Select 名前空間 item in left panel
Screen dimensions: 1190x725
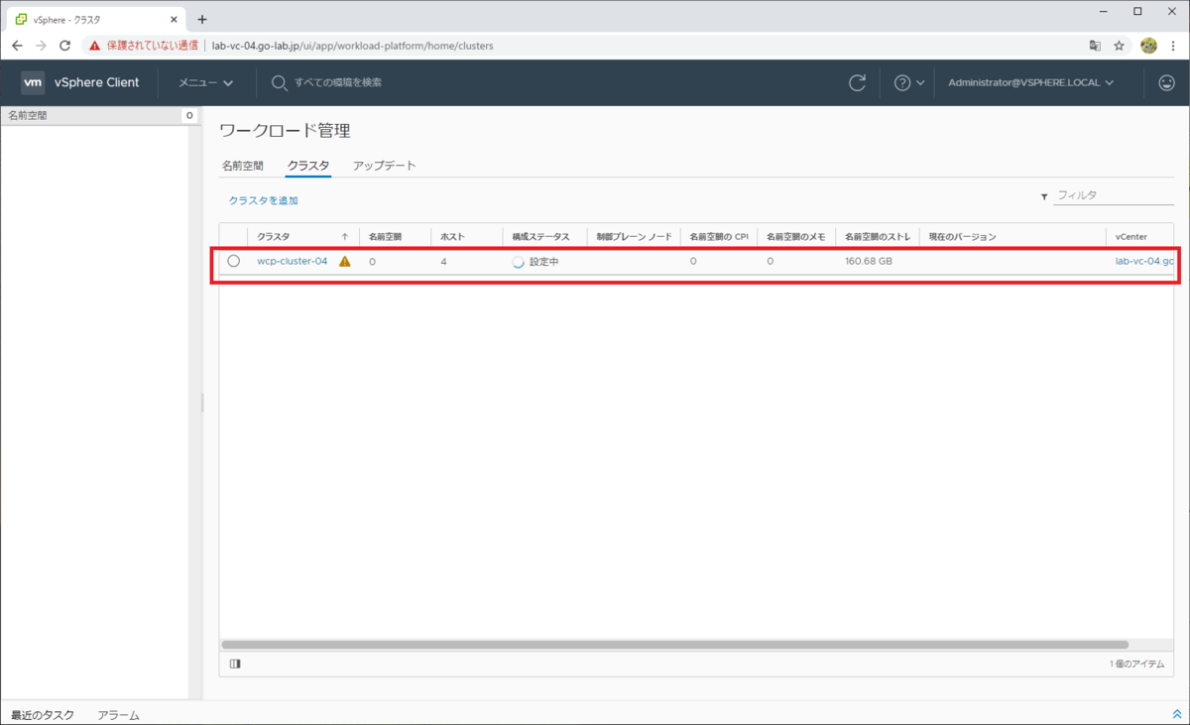[x=28, y=116]
